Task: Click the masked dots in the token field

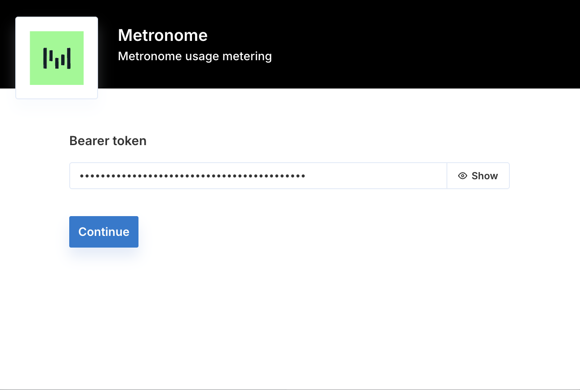Action: point(192,176)
